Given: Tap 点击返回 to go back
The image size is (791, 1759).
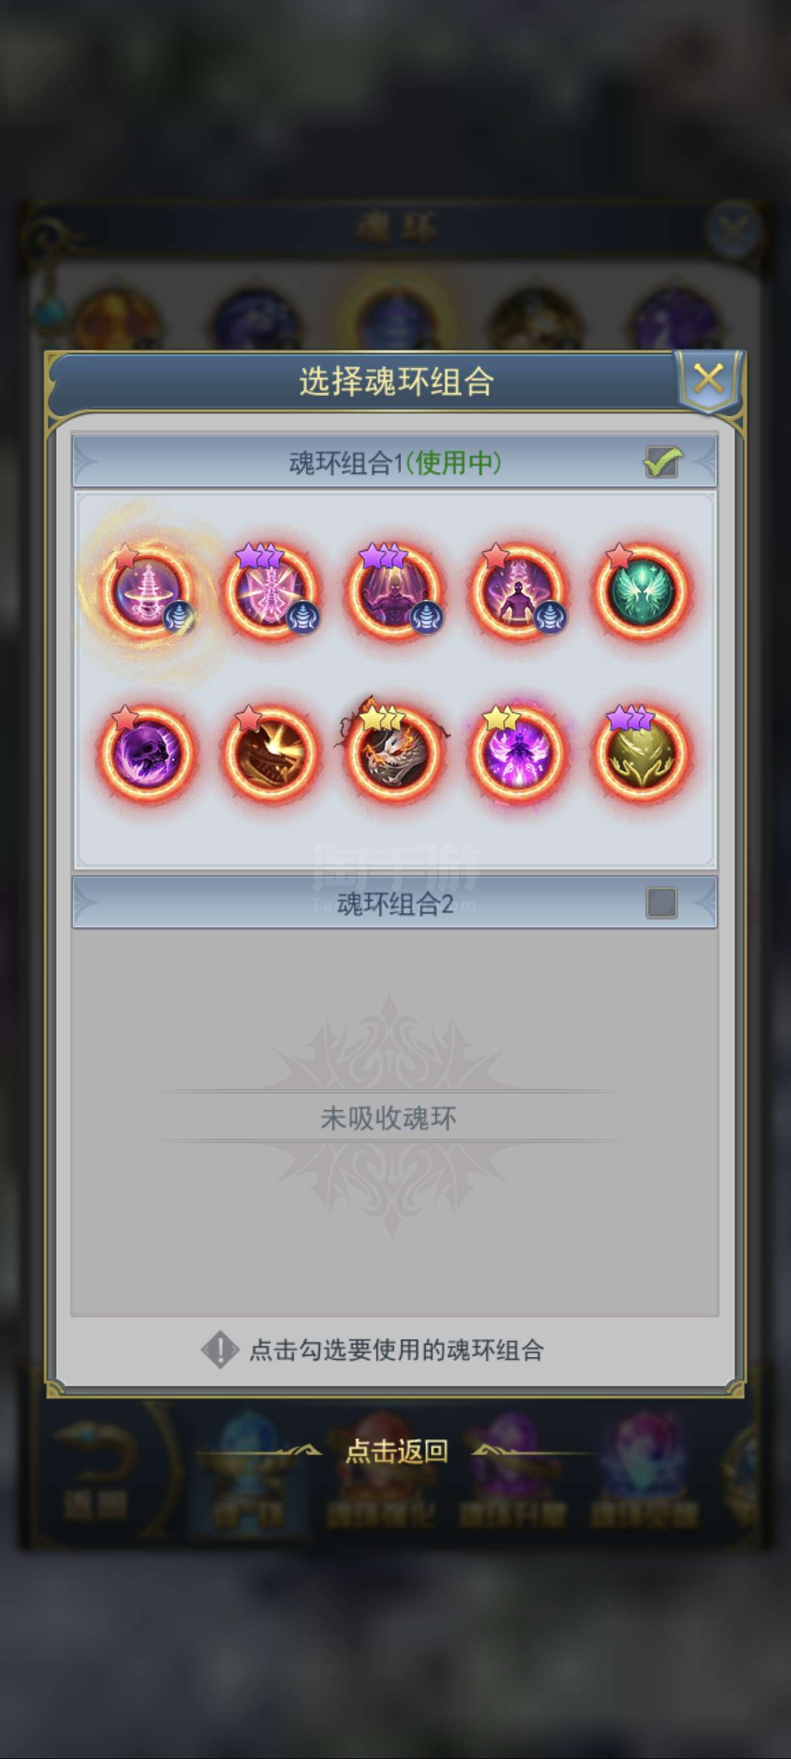Looking at the screenshot, I should (397, 1451).
